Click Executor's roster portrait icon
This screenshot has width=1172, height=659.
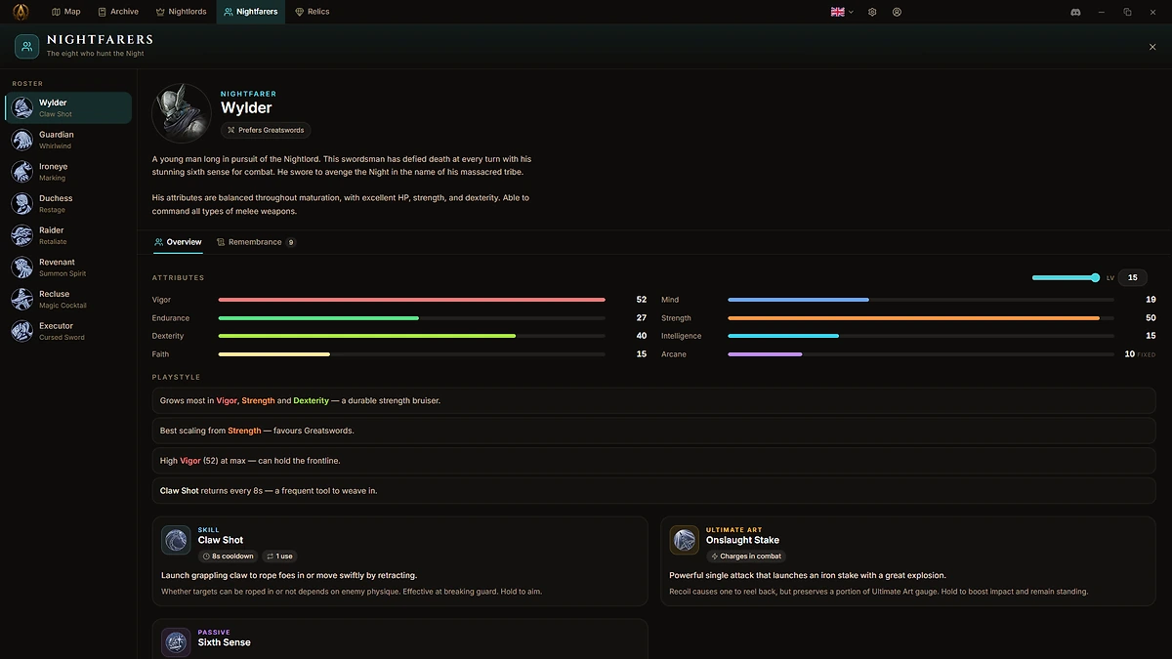tap(21, 331)
